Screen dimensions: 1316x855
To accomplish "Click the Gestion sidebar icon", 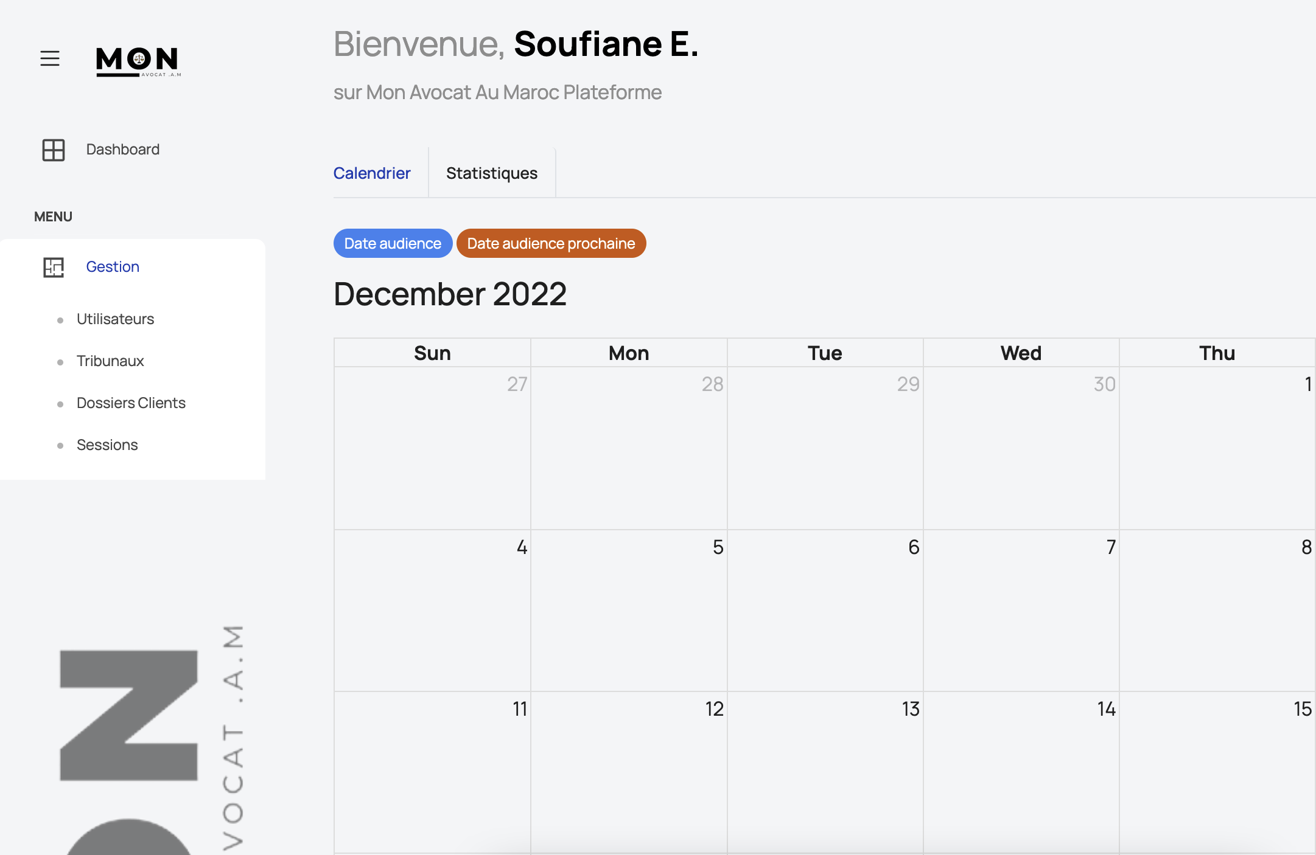I will [x=54, y=267].
